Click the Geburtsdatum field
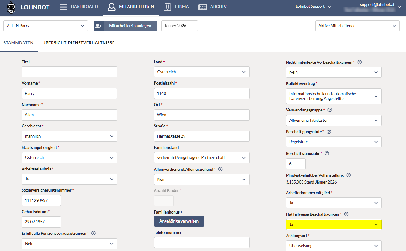The image size is (406, 251). (x=41, y=222)
